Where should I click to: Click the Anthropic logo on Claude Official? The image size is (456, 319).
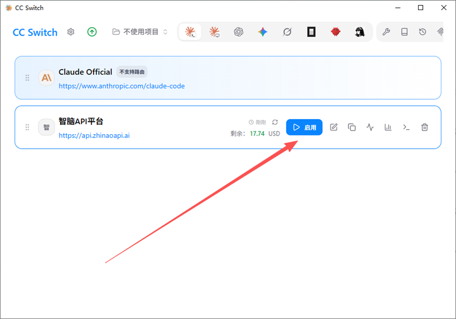46,78
